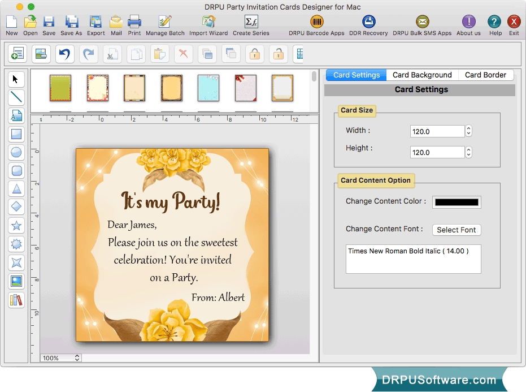Select the arrow selection tool
Screen dimensions: 526x392
(16, 79)
